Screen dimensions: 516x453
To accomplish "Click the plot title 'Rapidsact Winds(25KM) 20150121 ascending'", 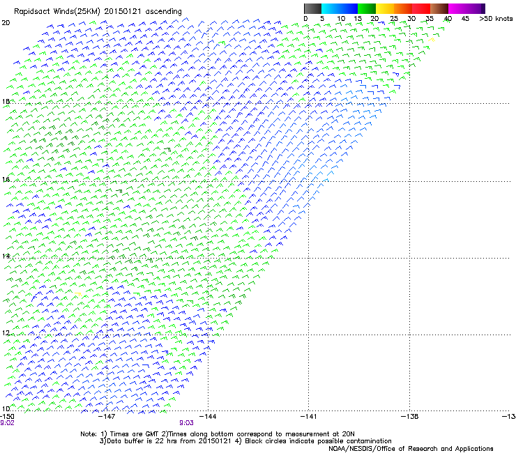I will tap(98, 11).
